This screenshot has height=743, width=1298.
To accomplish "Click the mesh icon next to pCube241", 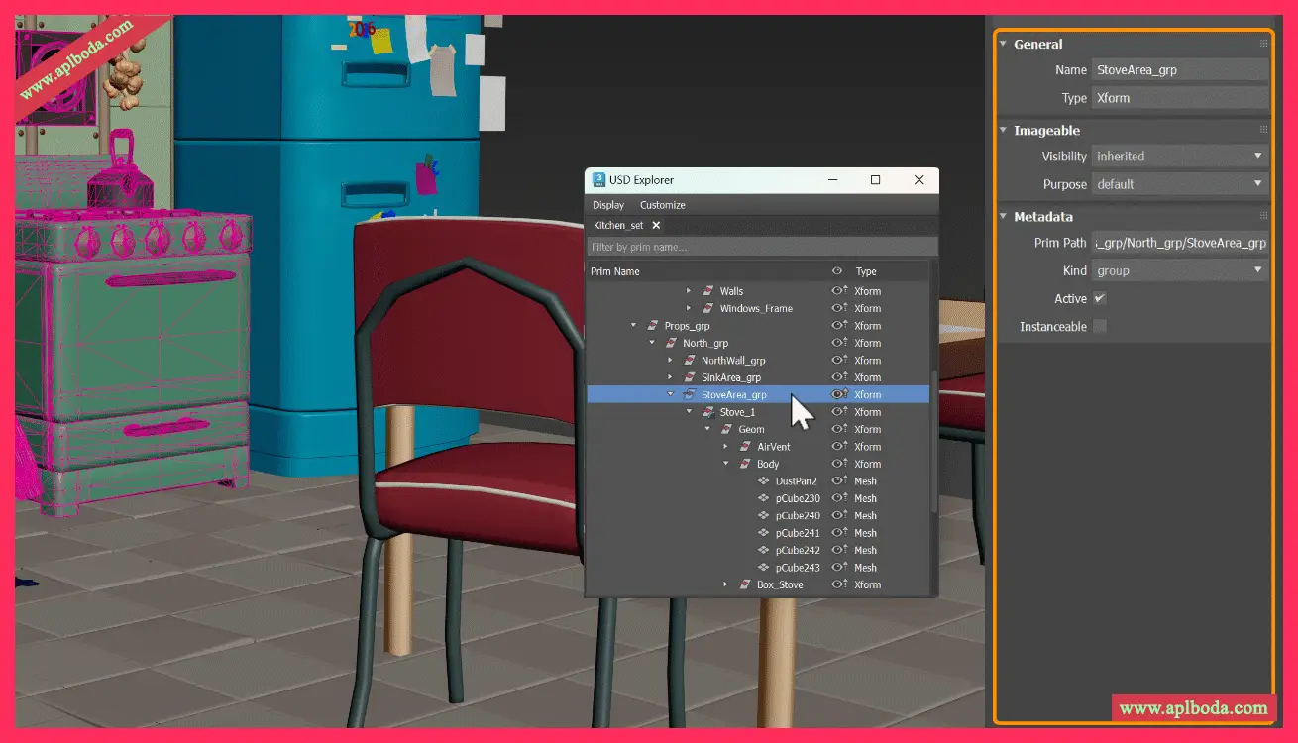I will pyautogui.click(x=763, y=533).
